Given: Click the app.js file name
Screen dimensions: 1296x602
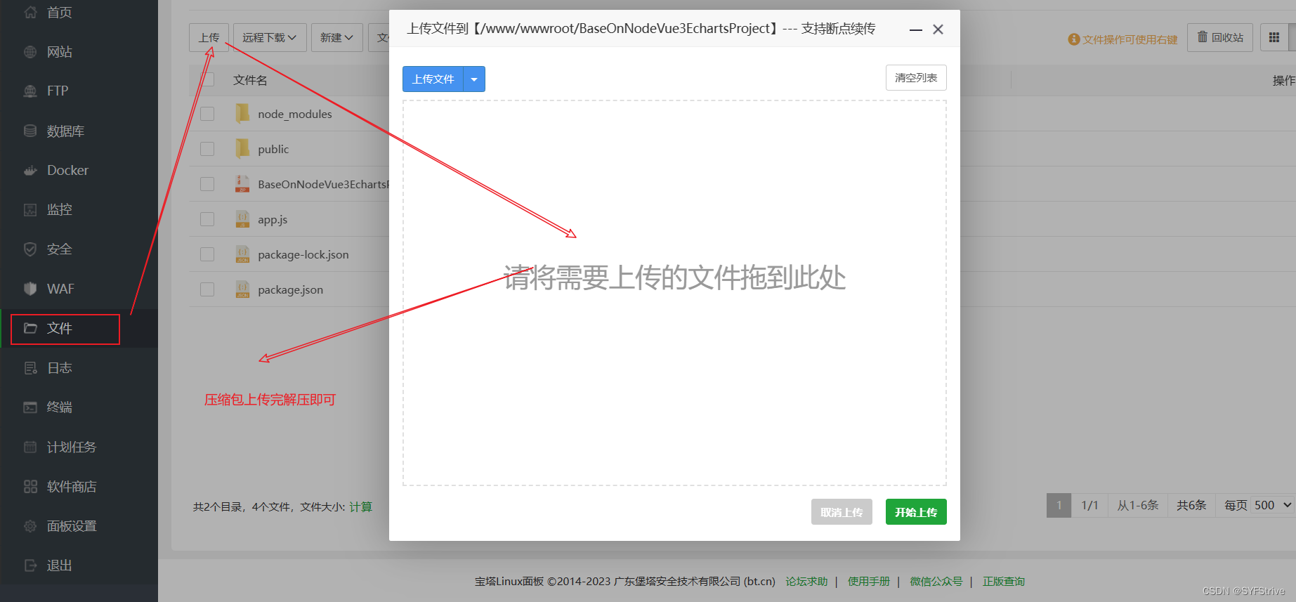Looking at the screenshot, I should coord(273,219).
